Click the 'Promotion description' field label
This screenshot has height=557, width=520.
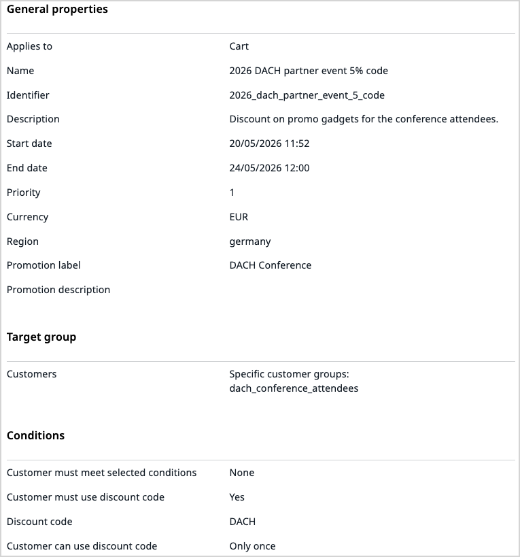pos(58,290)
